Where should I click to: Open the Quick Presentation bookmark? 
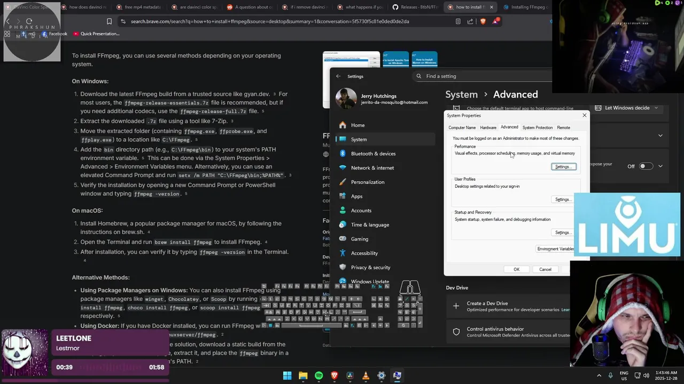(x=96, y=34)
